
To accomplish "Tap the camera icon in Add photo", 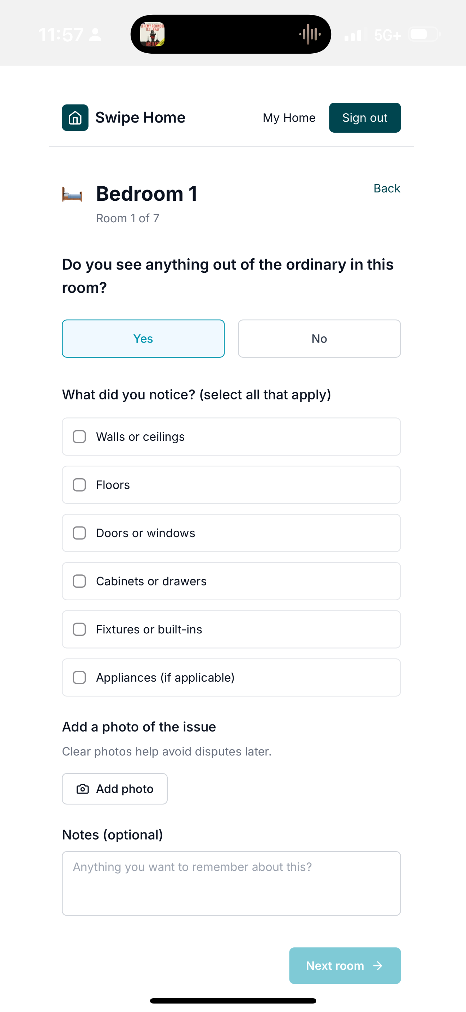I will pos(83,789).
